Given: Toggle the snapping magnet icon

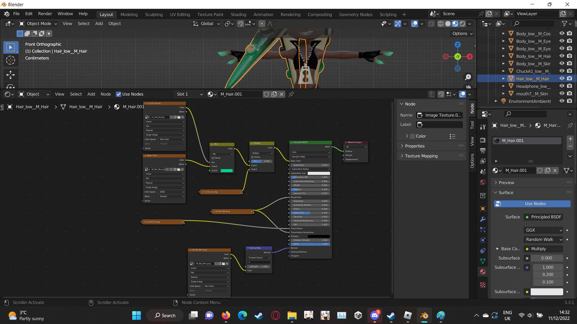Looking at the screenshot, I should pyautogui.click(x=240, y=24).
